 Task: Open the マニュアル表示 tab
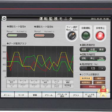(x=90, y=95)
